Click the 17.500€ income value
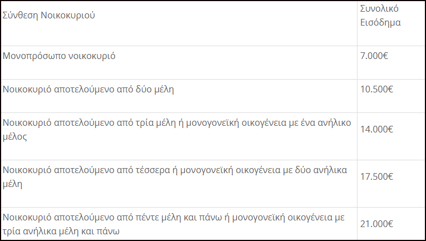426x241 pixels. coord(376,176)
